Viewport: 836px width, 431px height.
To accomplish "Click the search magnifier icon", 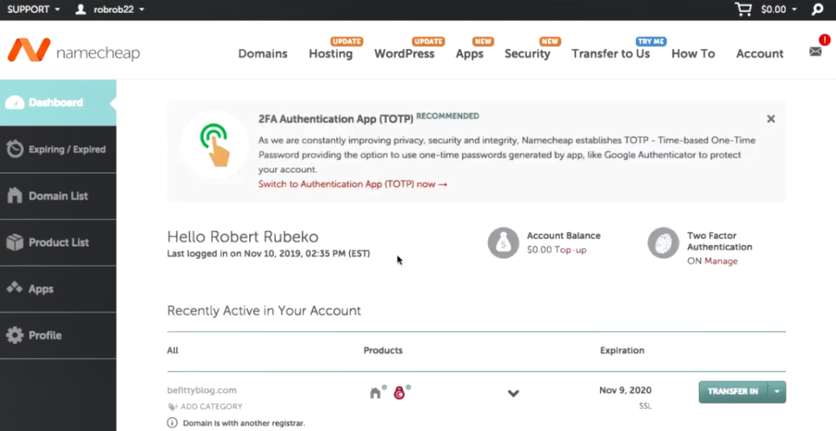I will pos(817,9).
